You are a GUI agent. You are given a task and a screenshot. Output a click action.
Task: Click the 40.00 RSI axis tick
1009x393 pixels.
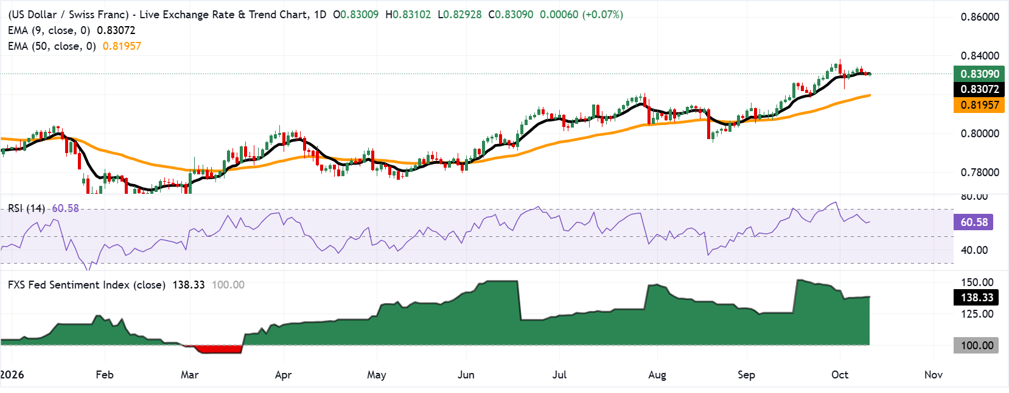(x=974, y=250)
